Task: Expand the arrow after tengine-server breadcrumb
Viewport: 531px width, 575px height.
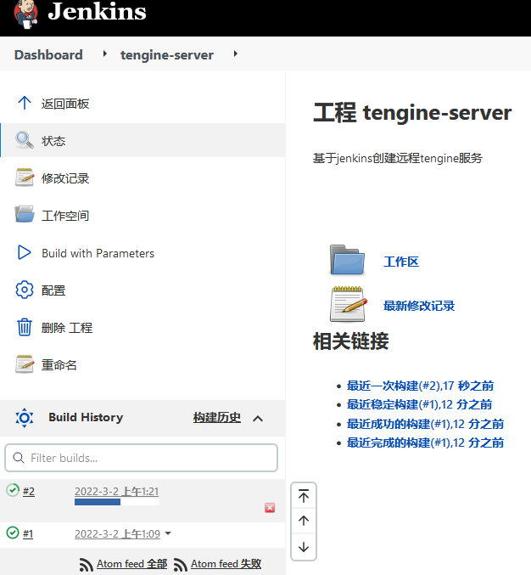Action: point(236,54)
